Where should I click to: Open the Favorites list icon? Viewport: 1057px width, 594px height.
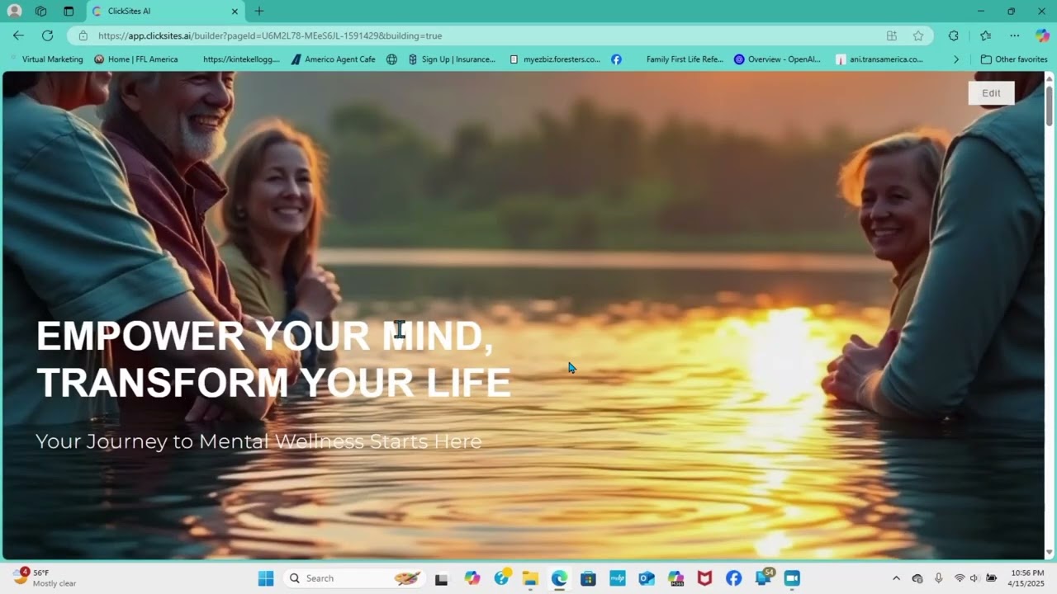tap(985, 35)
